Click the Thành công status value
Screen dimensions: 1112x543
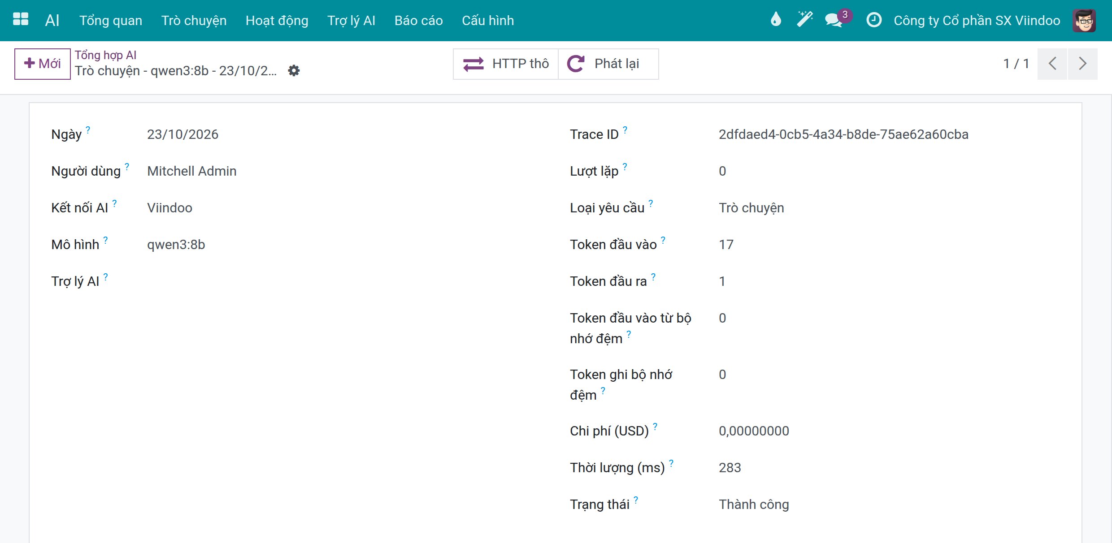[x=754, y=504]
